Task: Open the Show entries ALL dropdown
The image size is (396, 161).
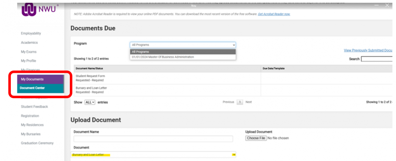Action: pyautogui.click(x=90, y=102)
